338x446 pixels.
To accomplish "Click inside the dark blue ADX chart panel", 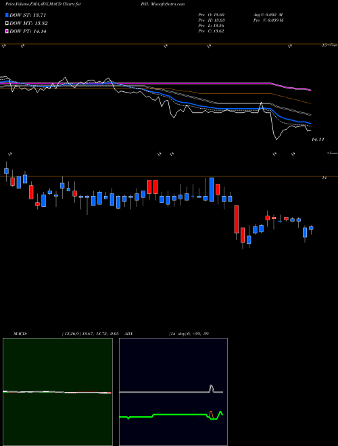I will tap(173, 392).
